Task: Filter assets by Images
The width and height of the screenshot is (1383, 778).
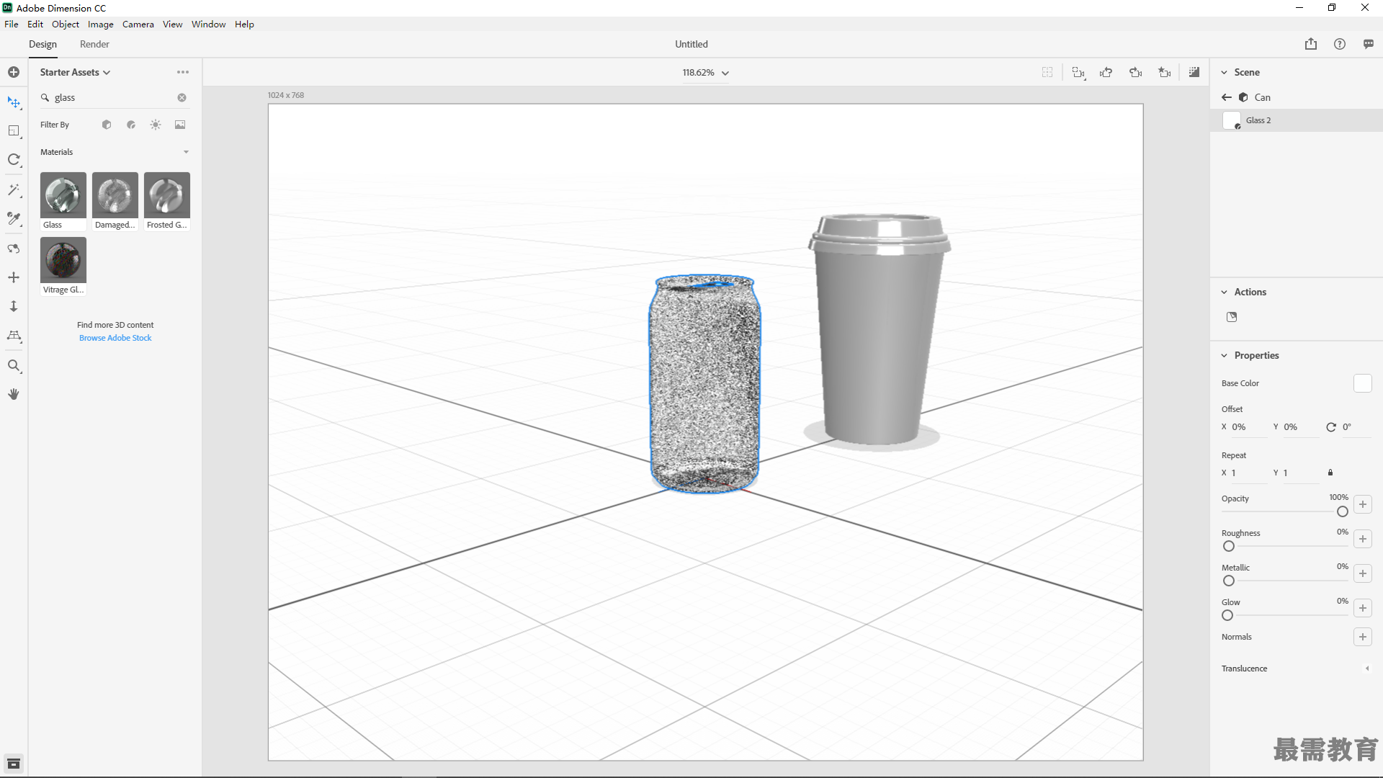Action: pyautogui.click(x=180, y=125)
